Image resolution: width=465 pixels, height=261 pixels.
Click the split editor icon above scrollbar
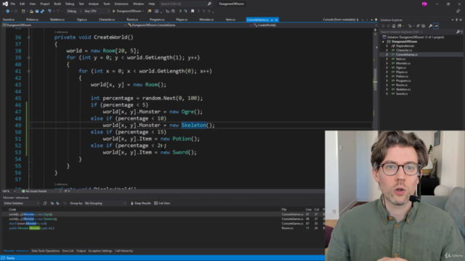(375, 30)
